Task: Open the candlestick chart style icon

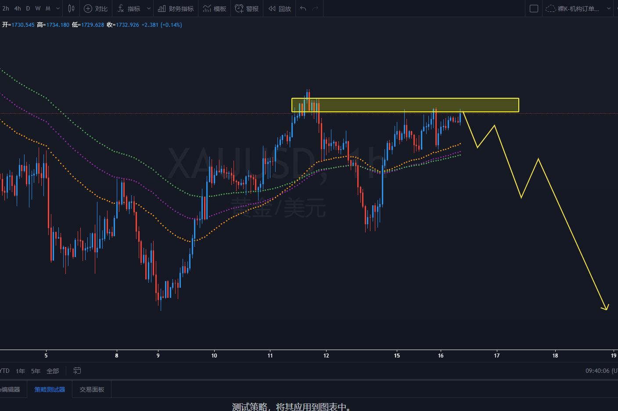Action: (71, 8)
